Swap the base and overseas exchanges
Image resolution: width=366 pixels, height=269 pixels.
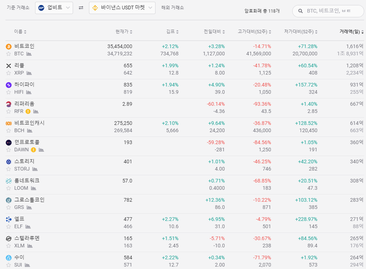click(x=81, y=8)
